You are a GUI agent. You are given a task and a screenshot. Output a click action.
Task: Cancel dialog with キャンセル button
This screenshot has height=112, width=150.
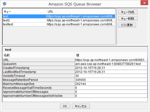[80, 106]
